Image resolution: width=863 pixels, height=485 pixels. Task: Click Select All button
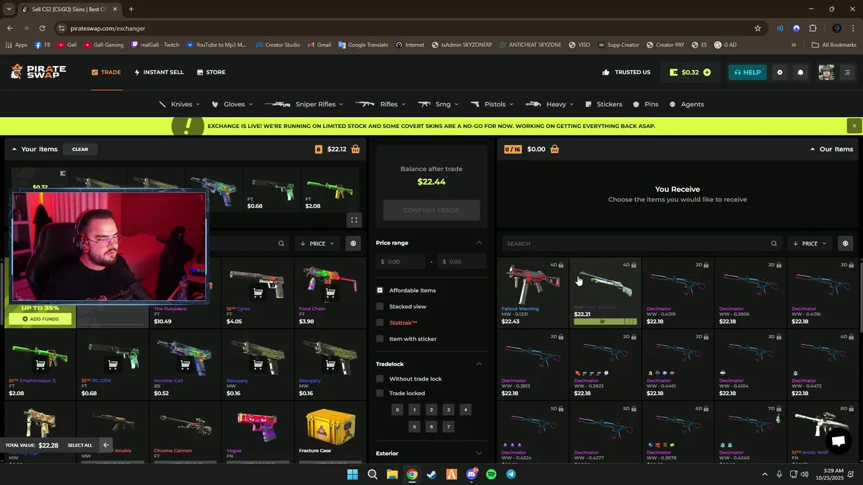[80, 445]
